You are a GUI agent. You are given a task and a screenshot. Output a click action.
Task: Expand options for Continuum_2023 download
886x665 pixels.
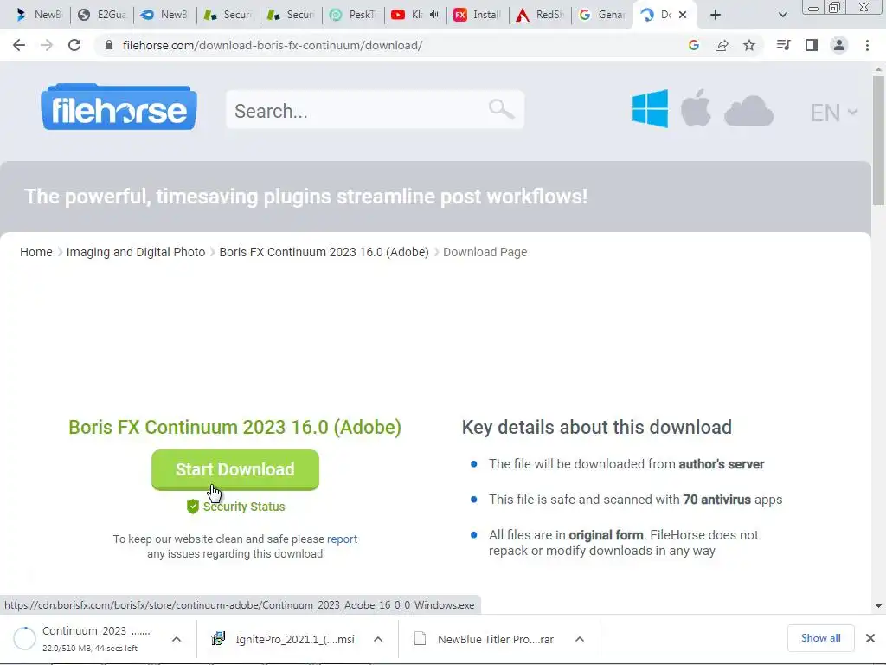pyautogui.click(x=177, y=639)
